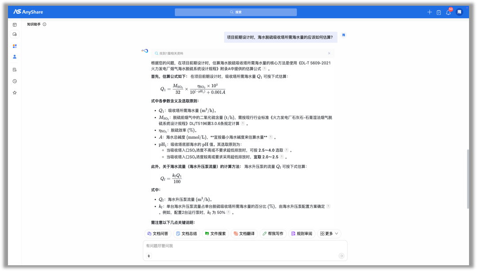Select the 文件搜索 option
This screenshot has height=271, width=477.
[215, 233]
